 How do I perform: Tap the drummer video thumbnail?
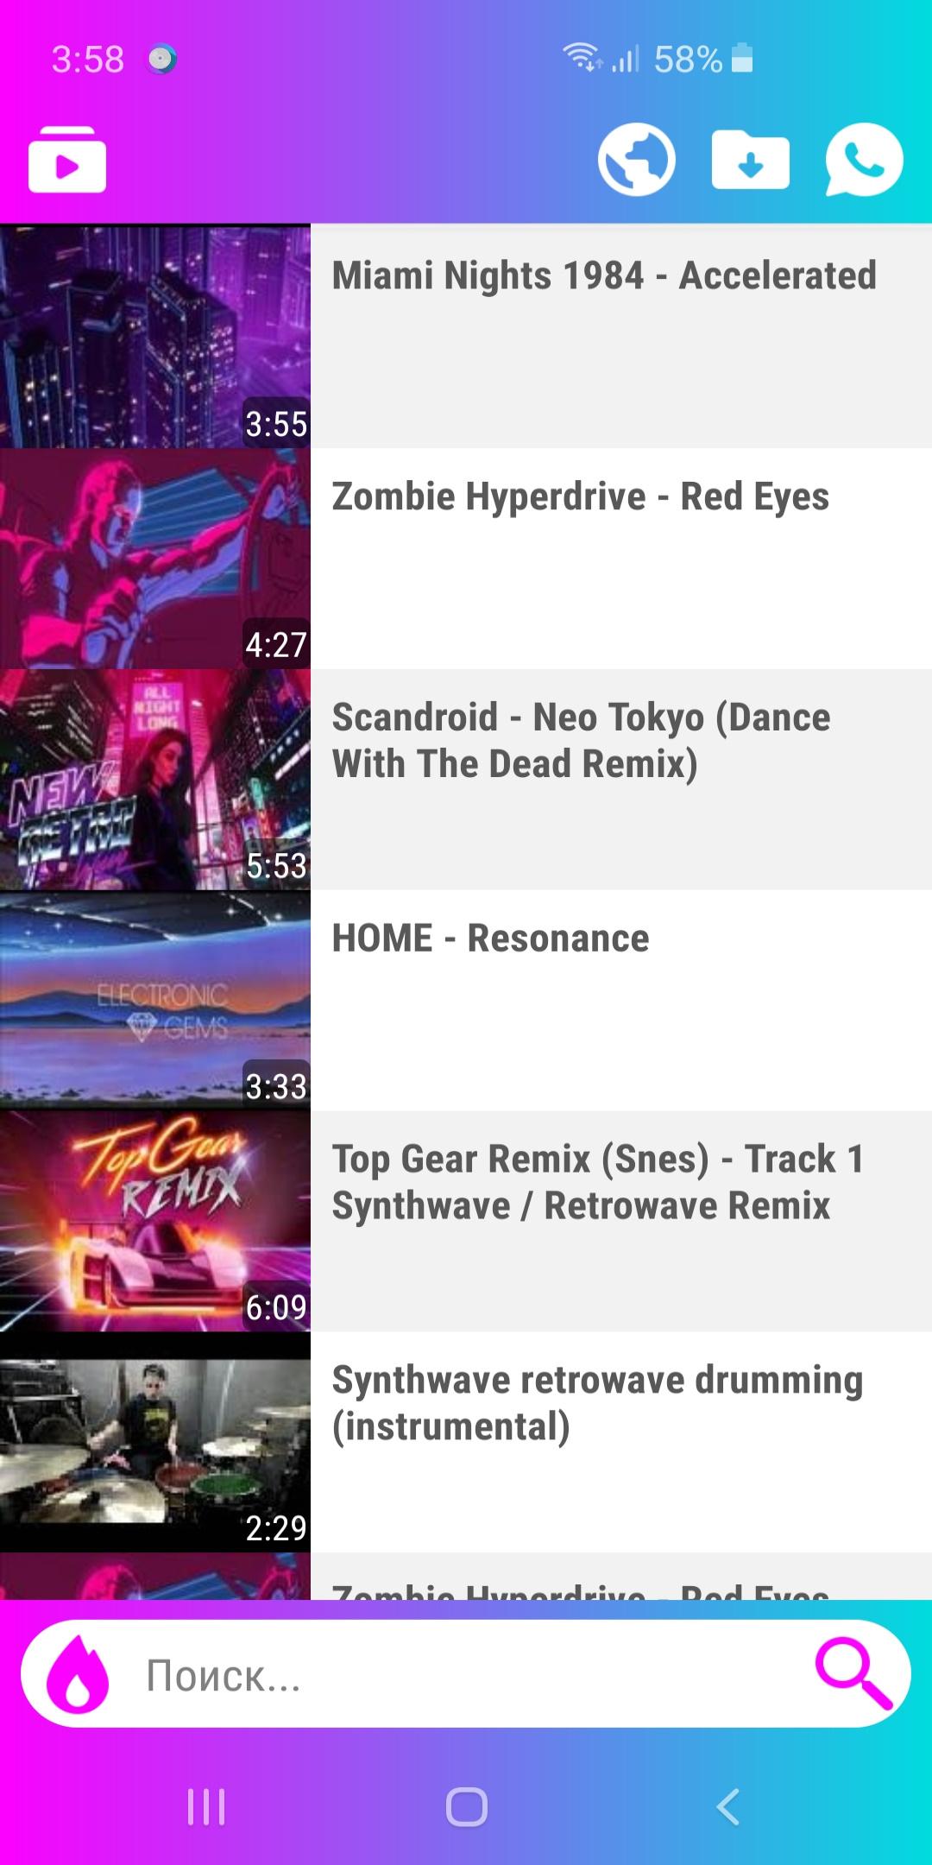(155, 1442)
